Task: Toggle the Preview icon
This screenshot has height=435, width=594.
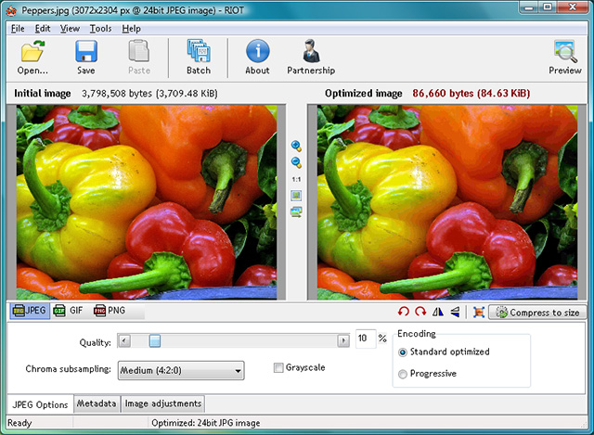Action: click(565, 57)
